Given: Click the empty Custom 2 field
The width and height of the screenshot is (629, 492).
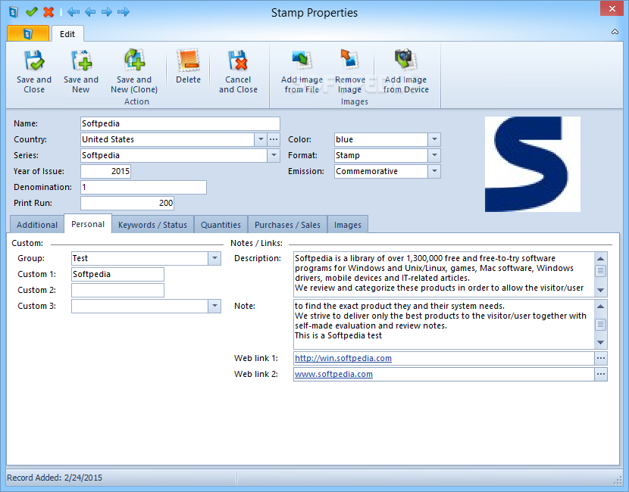Looking at the screenshot, I should click(x=118, y=290).
